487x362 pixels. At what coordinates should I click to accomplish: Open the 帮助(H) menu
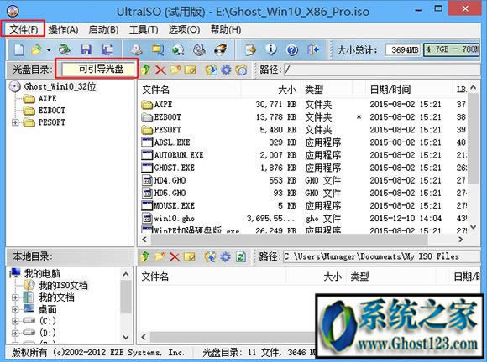coord(226,29)
